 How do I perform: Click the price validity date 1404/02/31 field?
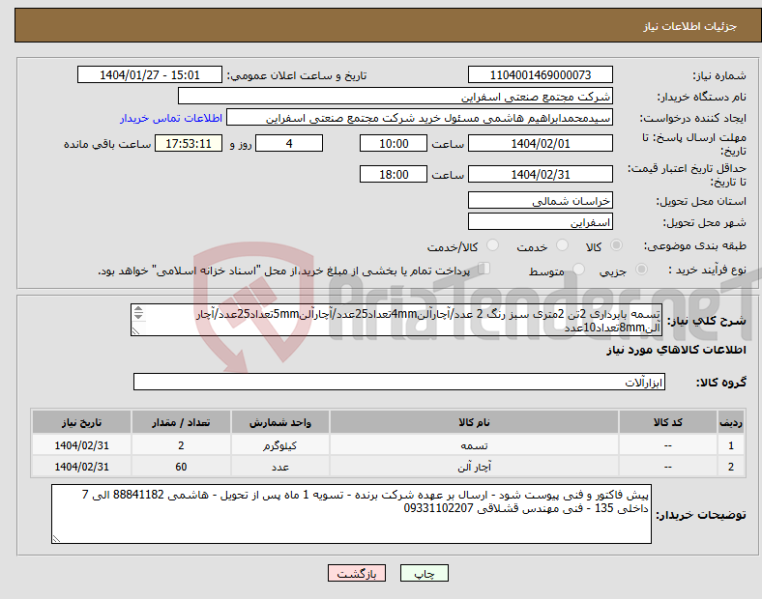(541, 174)
